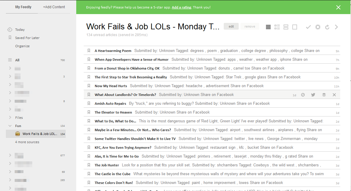351x191 pixels.
Task: Click the remove button beside title
Action: [x=250, y=26]
